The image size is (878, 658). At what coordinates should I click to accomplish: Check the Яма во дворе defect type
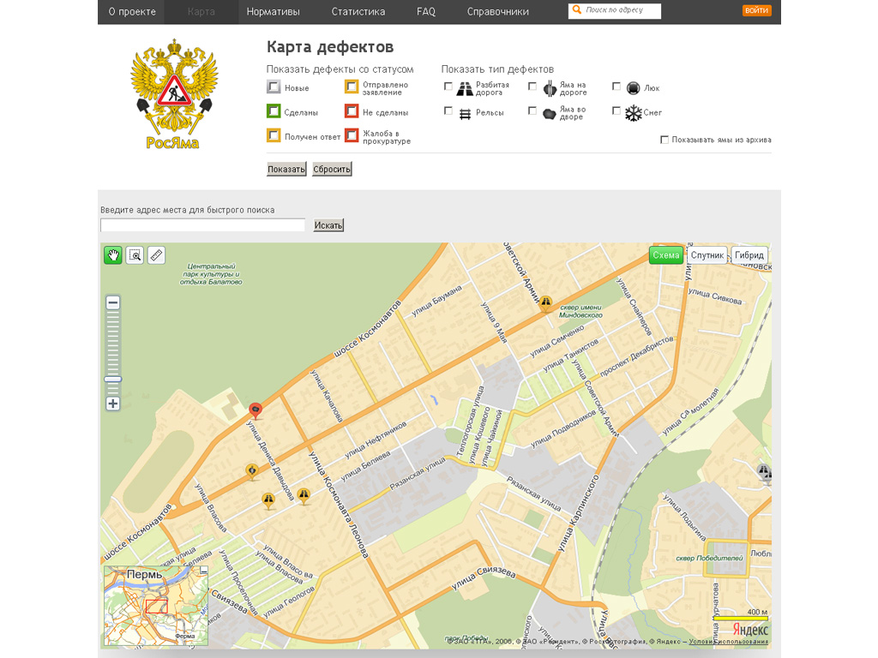(x=532, y=111)
